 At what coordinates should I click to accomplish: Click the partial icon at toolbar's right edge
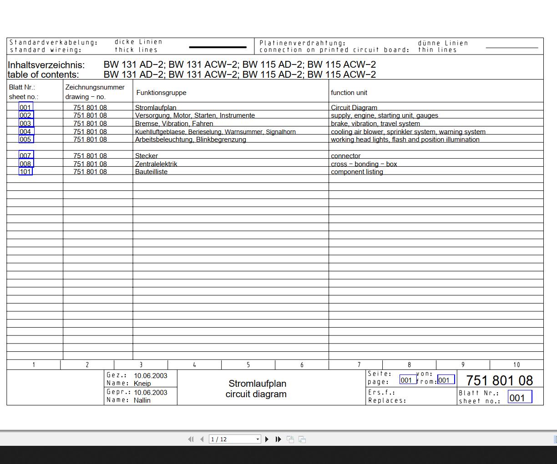(555, 439)
